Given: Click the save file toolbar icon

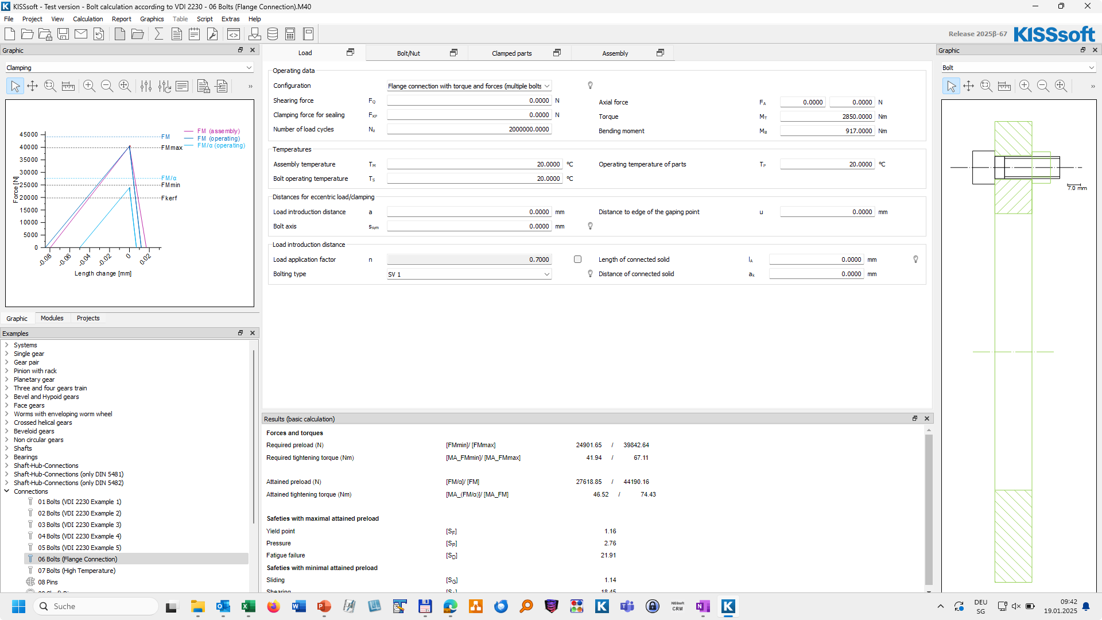Looking at the screenshot, I should click(x=63, y=34).
